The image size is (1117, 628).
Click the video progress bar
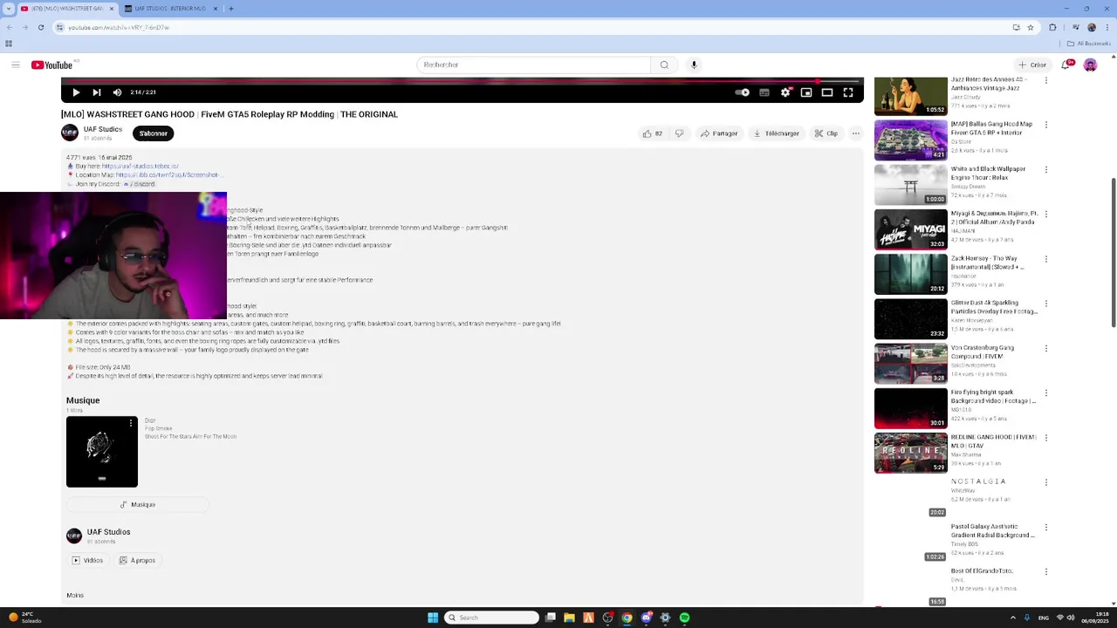pyautogui.click(x=463, y=81)
